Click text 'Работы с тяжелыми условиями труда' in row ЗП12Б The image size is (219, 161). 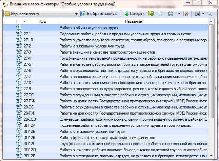(92, 132)
